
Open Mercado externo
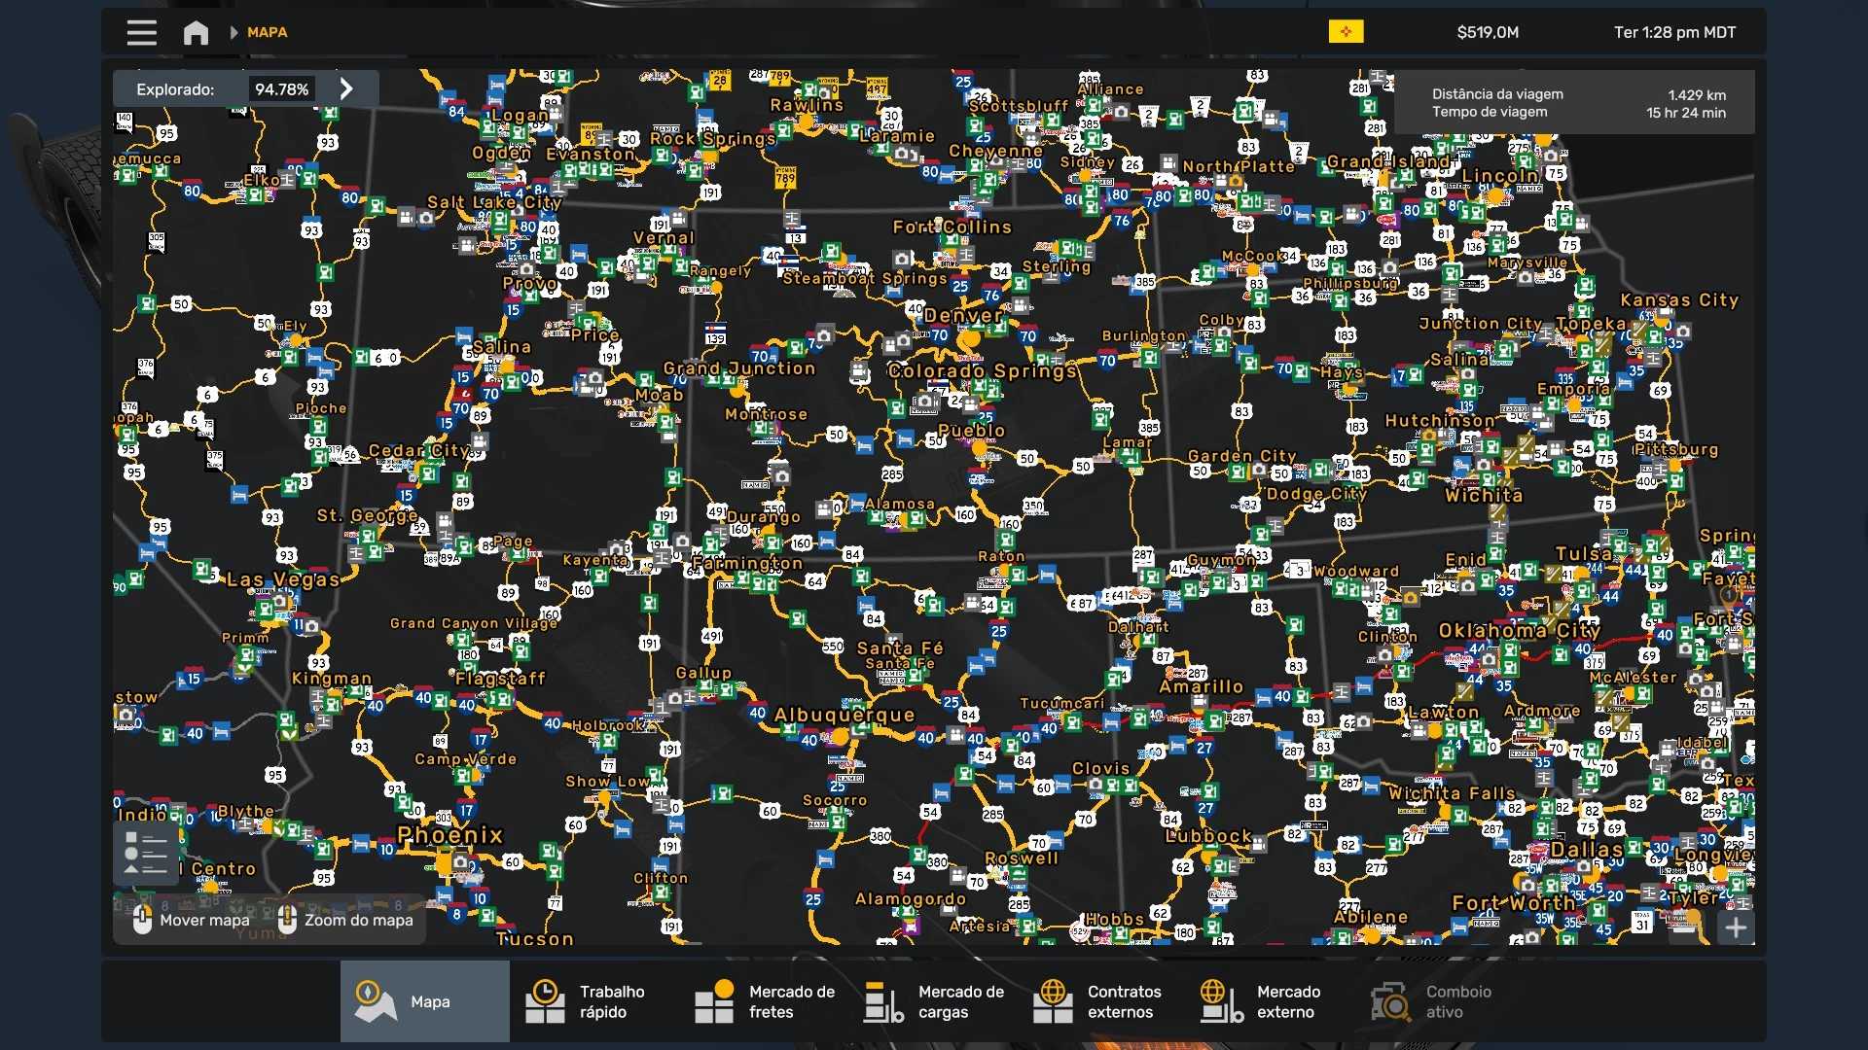1270,1001
